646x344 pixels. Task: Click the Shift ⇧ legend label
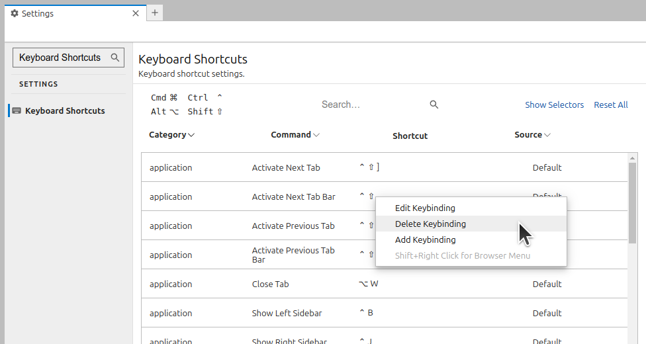point(205,112)
